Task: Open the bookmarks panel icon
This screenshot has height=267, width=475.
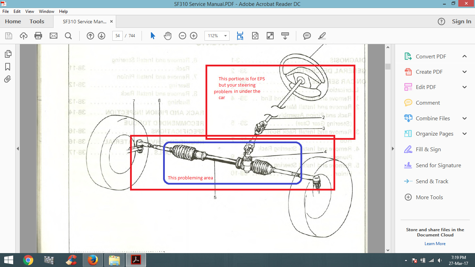Action: pyautogui.click(x=8, y=67)
